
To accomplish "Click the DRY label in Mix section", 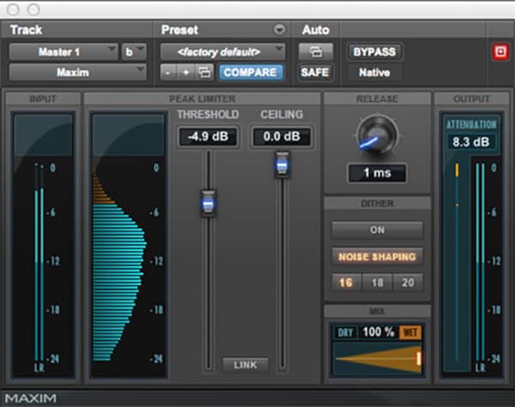I will [345, 333].
